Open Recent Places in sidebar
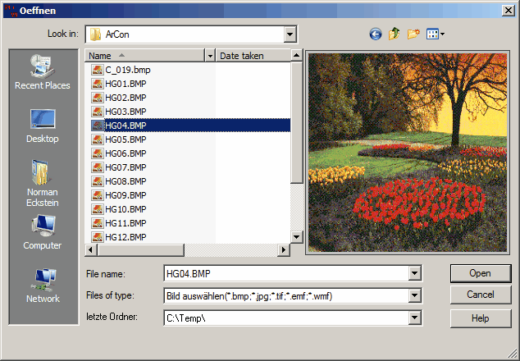The width and height of the screenshot is (520, 361). point(43,71)
